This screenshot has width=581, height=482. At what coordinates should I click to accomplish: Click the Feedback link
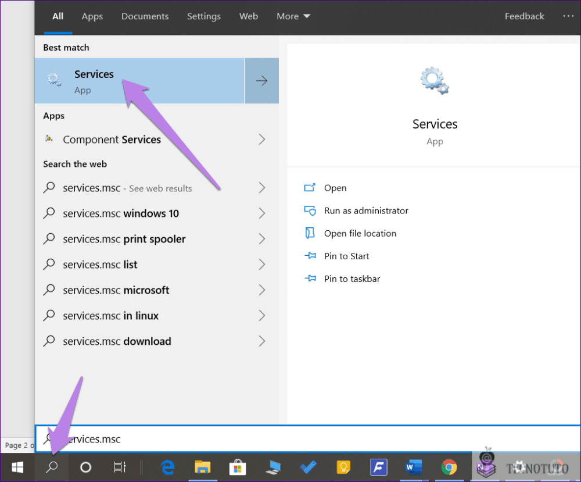524,16
